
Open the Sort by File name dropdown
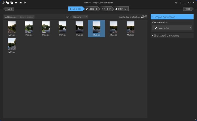point(80,17)
